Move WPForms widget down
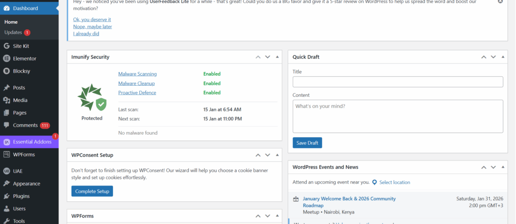This screenshot has width=516, height=224. [x=268, y=216]
